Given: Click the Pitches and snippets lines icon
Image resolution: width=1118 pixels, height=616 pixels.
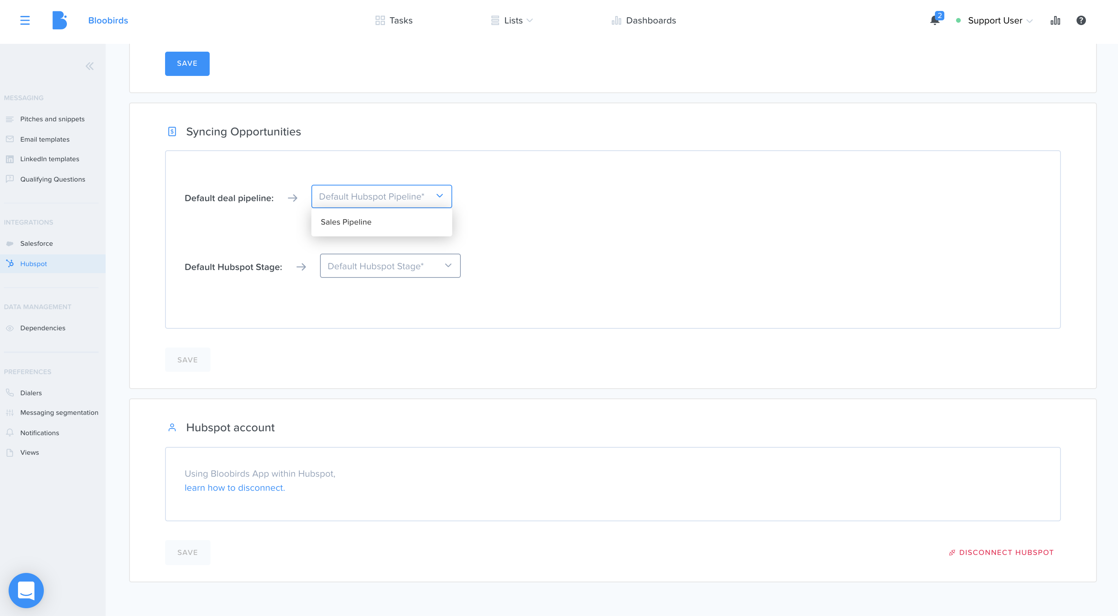Looking at the screenshot, I should coord(9,119).
